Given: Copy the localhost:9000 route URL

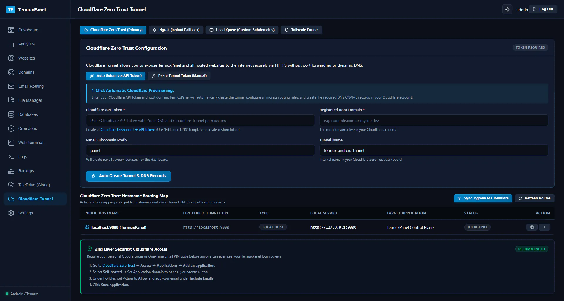Looking at the screenshot, I should pyautogui.click(x=532, y=227).
